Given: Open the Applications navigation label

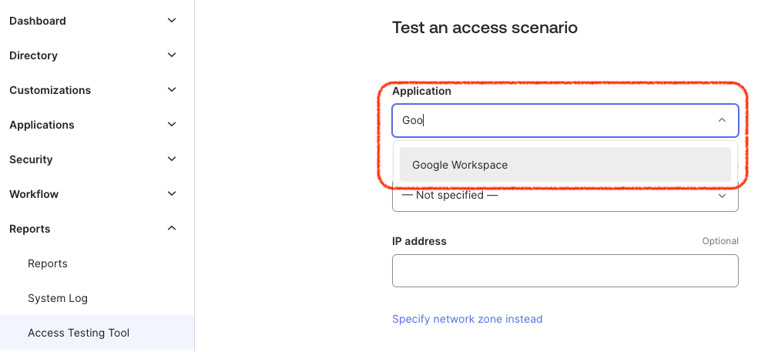Looking at the screenshot, I should coord(42,125).
